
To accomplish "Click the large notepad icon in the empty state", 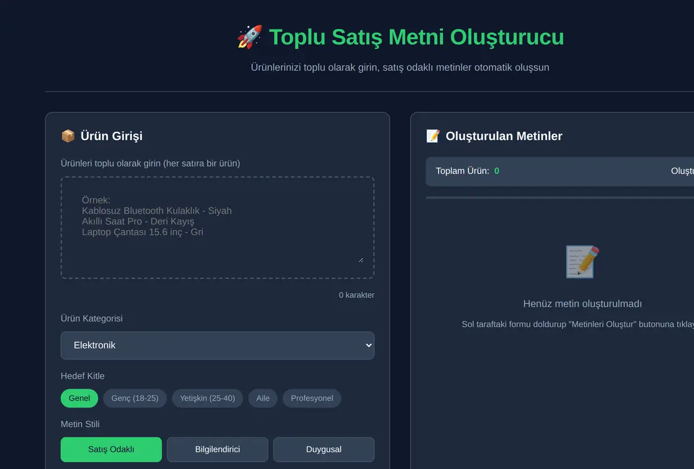I will click(x=582, y=262).
